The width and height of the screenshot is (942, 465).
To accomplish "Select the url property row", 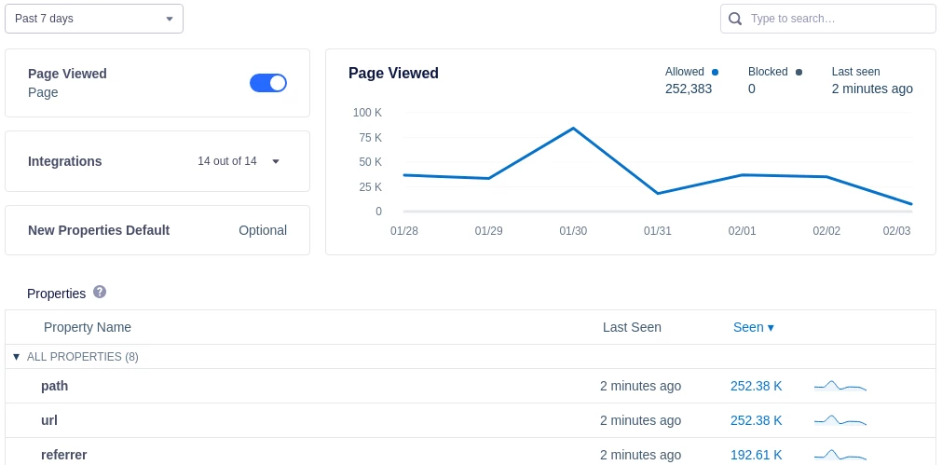I will tap(471, 420).
